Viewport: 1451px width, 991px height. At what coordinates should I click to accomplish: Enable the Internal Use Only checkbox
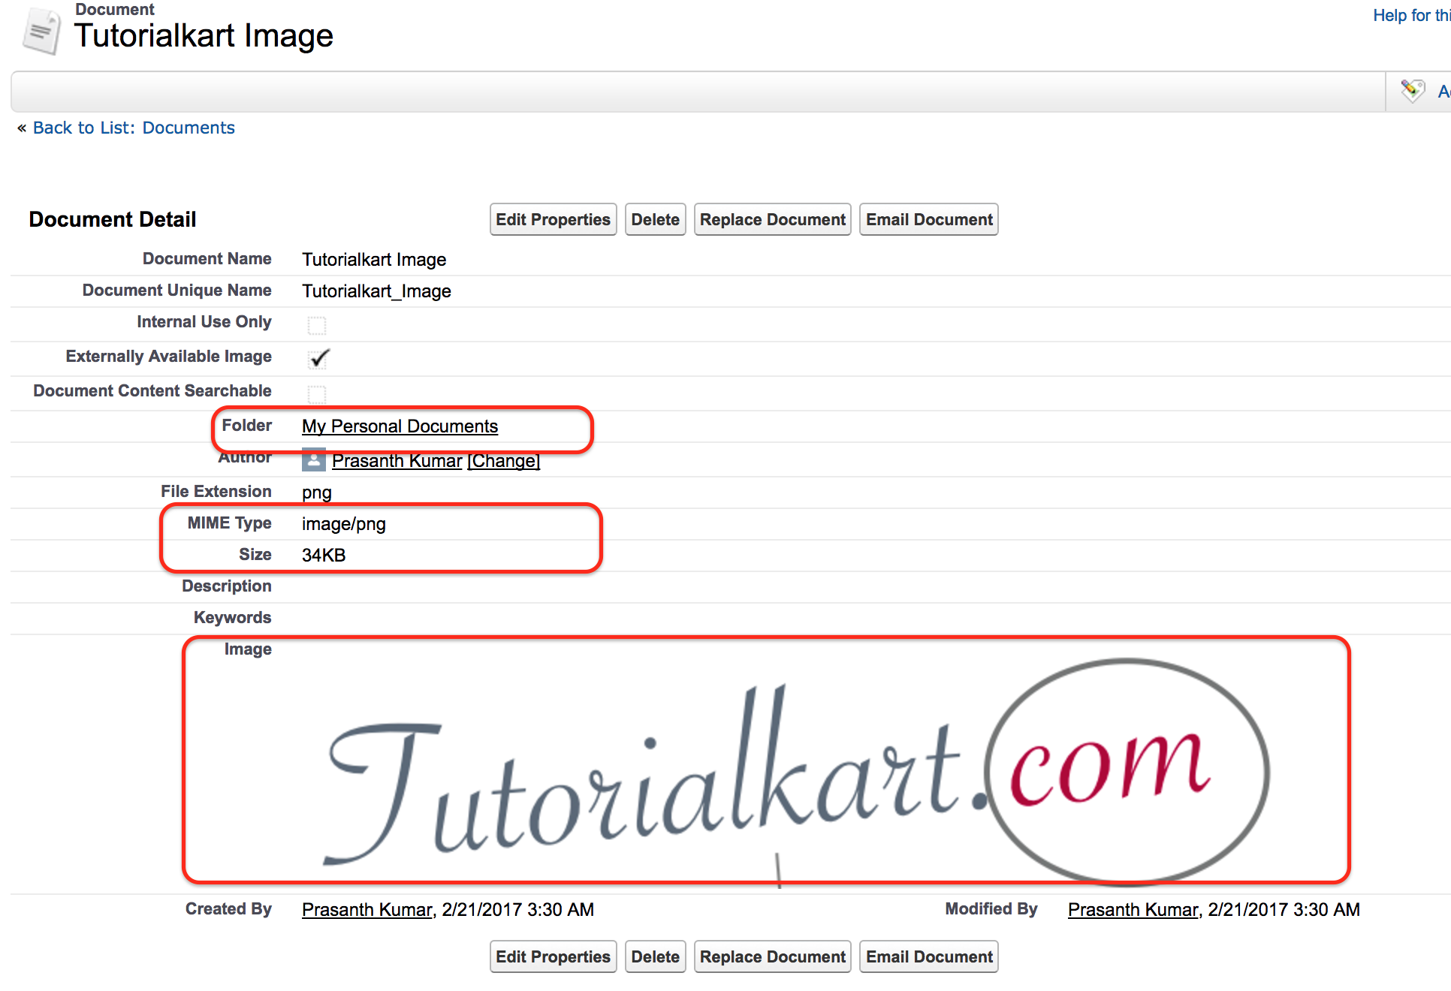coord(317,325)
